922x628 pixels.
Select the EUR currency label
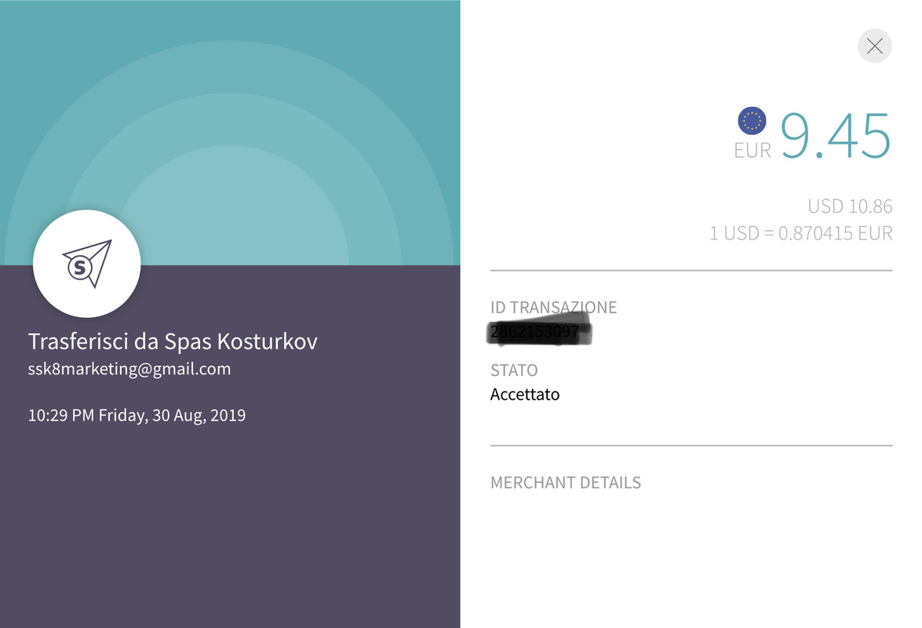pos(753,150)
